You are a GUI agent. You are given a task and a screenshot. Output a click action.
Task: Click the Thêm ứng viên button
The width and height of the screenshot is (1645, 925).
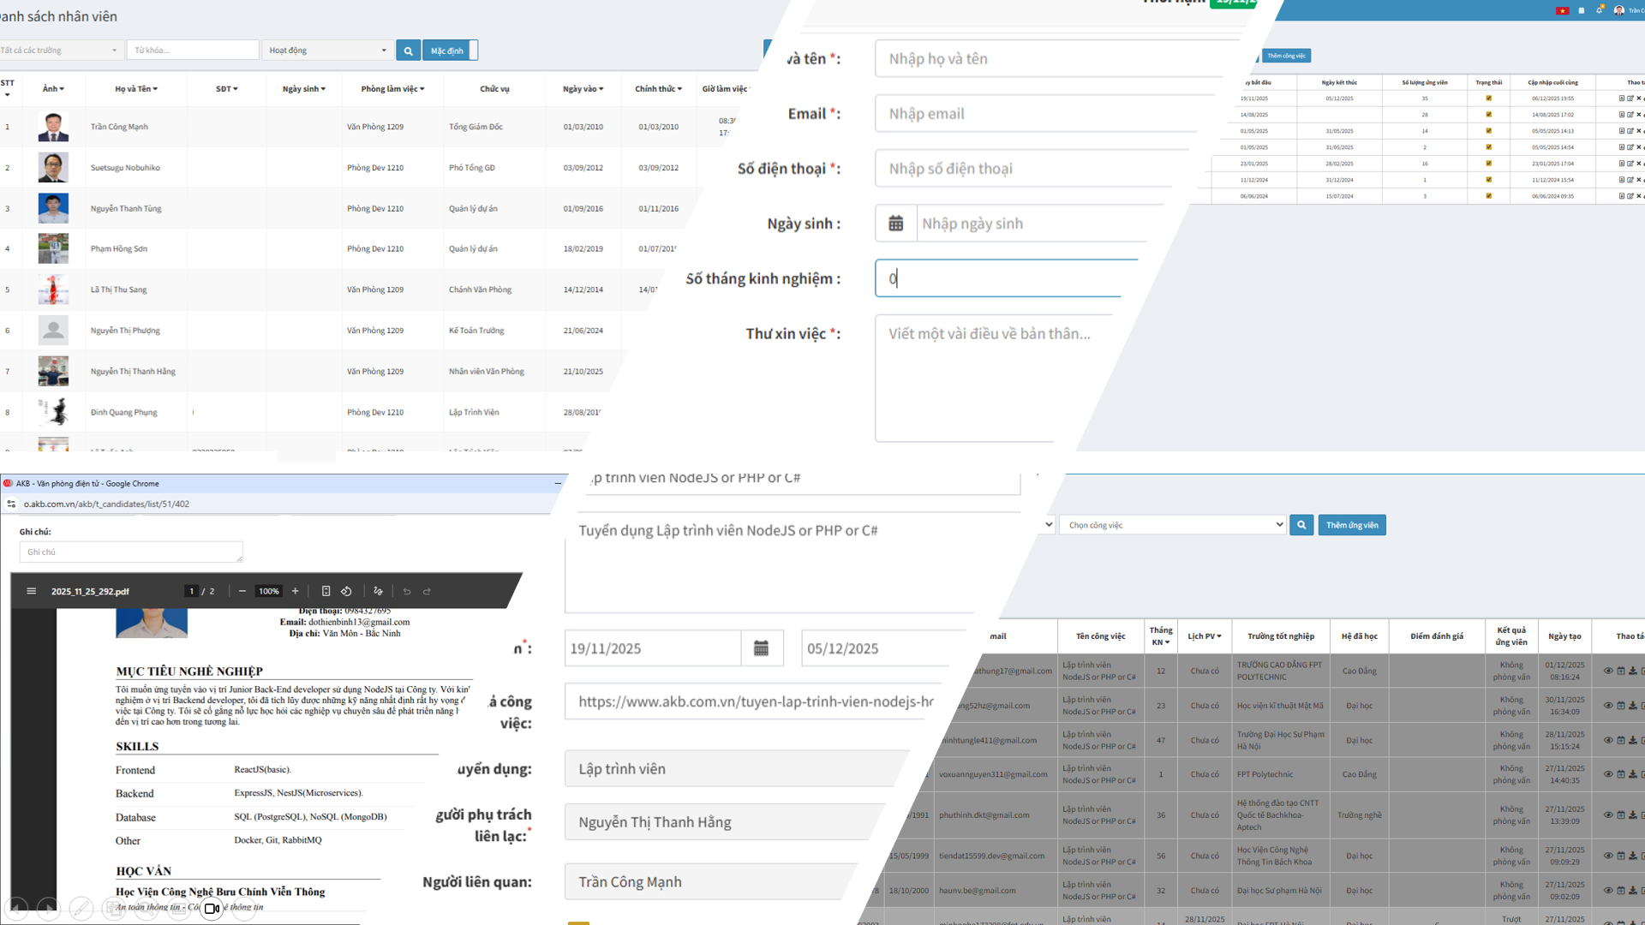[x=1351, y=525]
